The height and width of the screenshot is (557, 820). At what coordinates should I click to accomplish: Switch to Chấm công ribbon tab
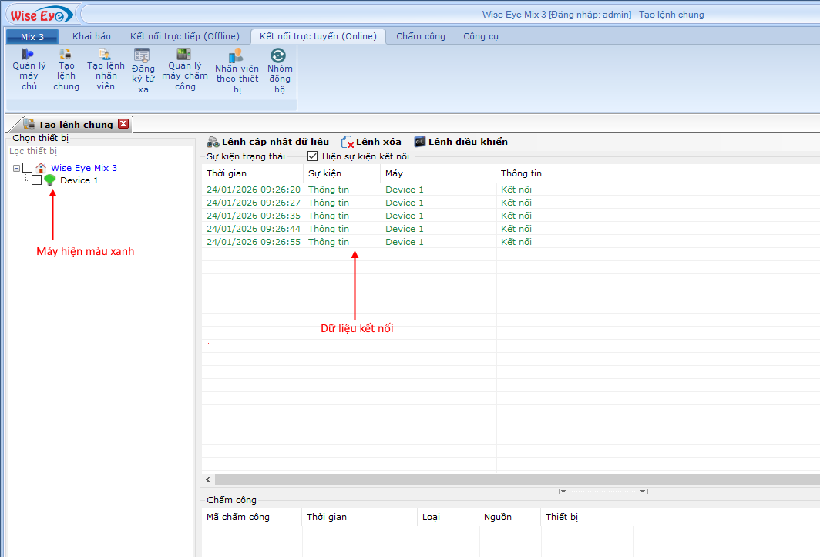(420, 36)
